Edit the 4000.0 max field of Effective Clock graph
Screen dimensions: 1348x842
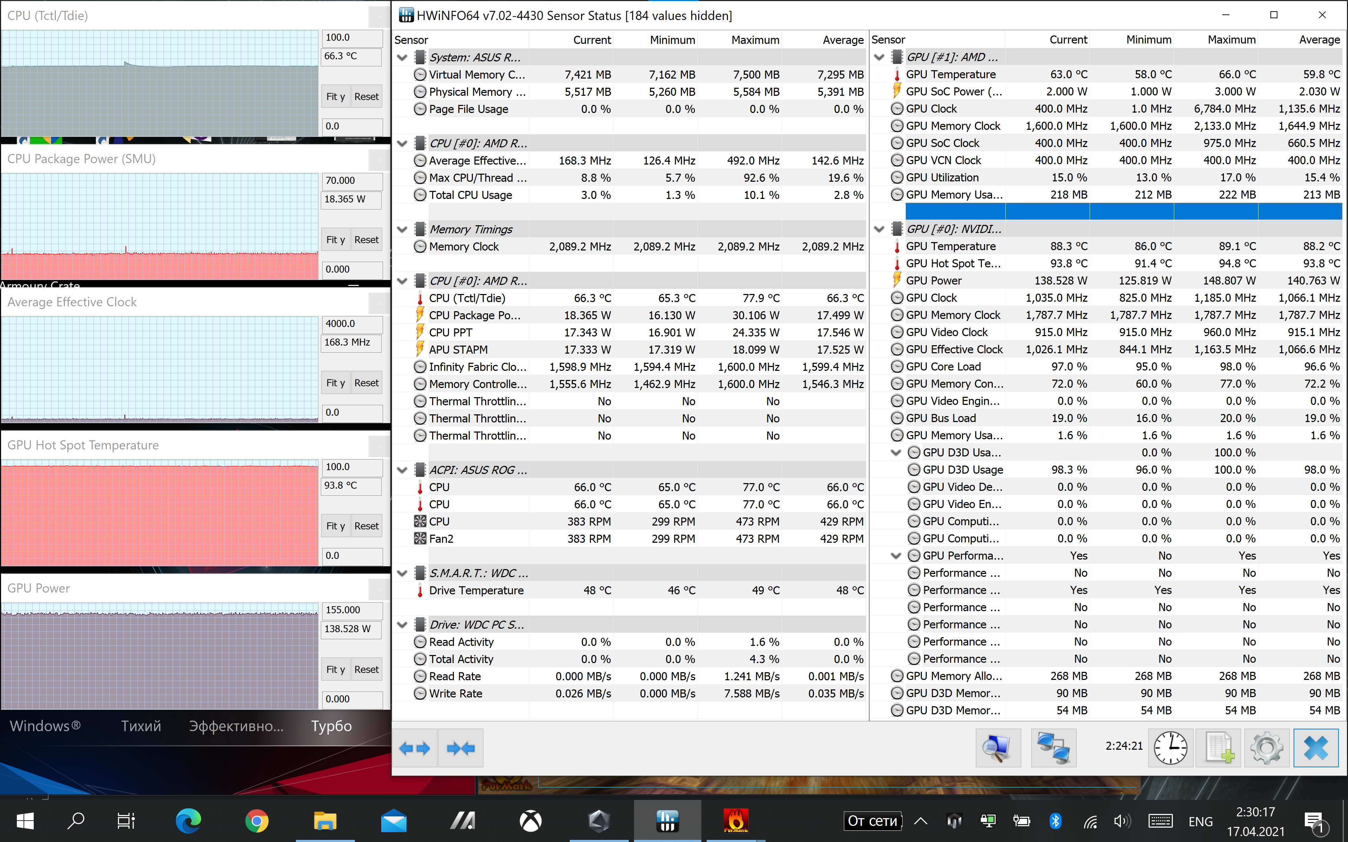click(352, 324)
